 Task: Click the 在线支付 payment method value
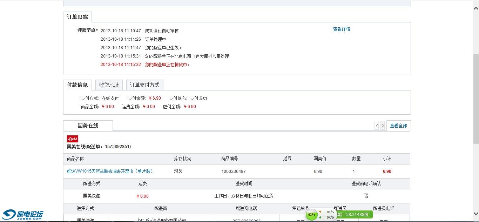click(110, 98)
